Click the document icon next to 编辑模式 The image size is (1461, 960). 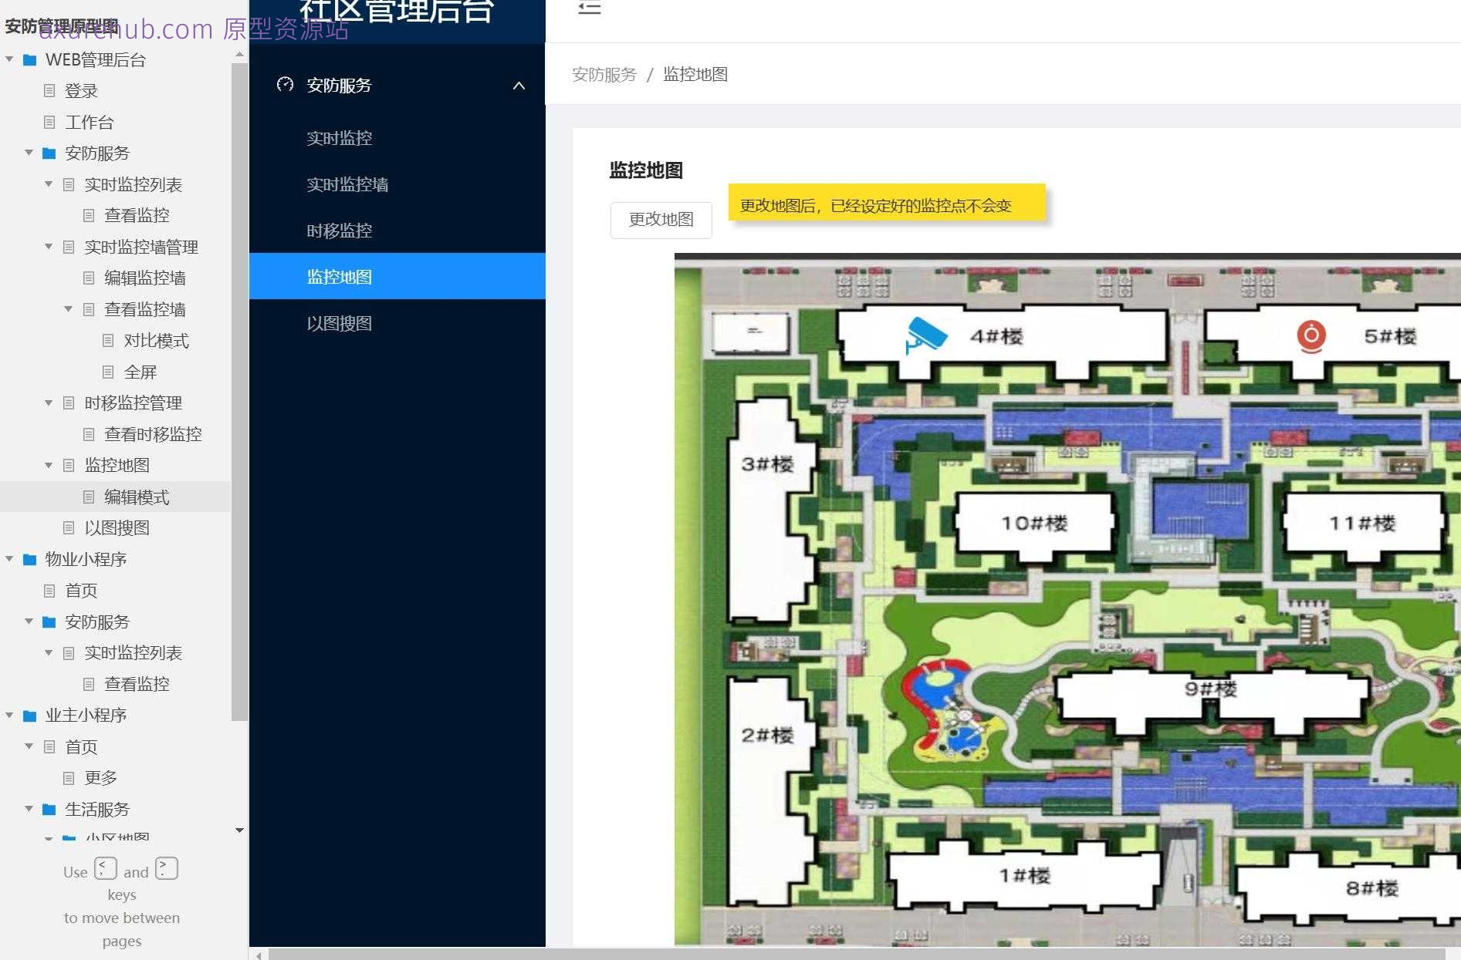[x=88, y=497]
